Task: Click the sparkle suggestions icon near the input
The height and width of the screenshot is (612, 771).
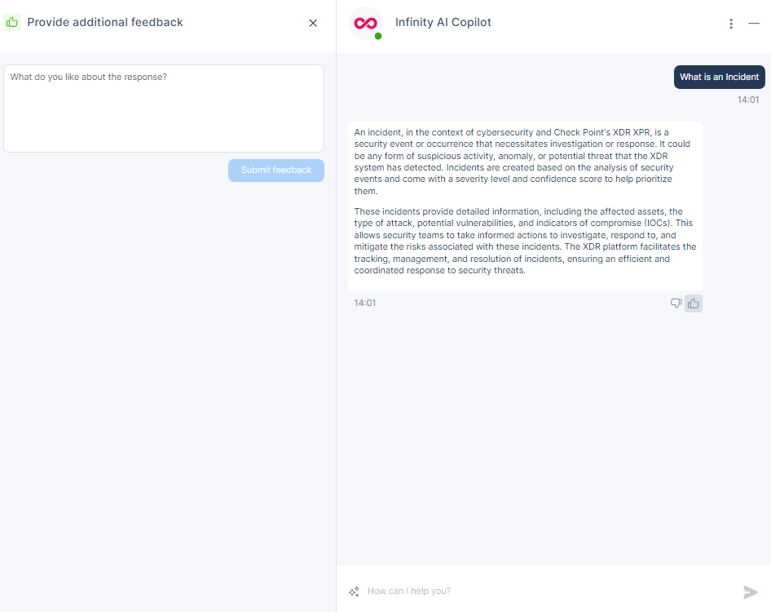Action: pos(354,592)
